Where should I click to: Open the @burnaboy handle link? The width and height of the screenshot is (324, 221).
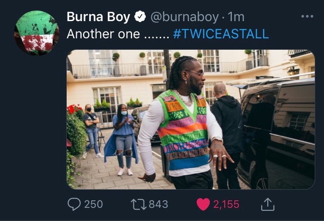(x=184, y=17)
